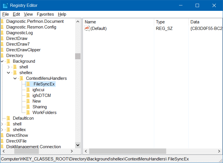Click folder icon of DirectShow key
The image size is (223, 163).
pos(2,135)
